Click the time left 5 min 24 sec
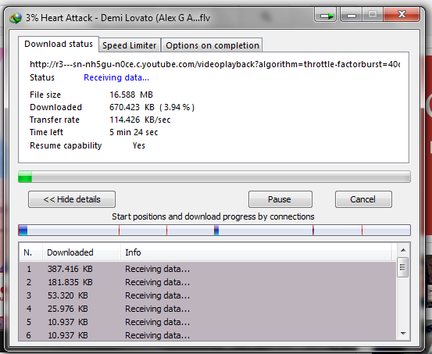 (x=134, y=132)
